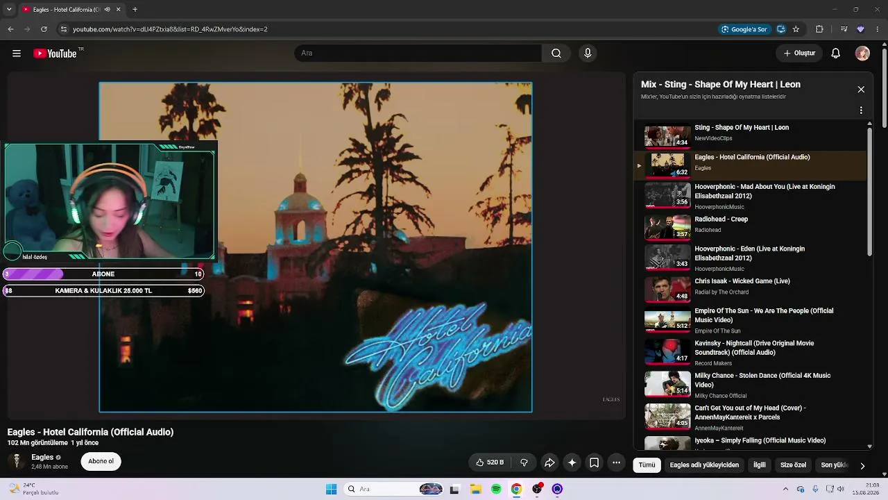Image resolution: width=888 pixels, height=500 pixels.
Task: Open the YouTube guide hamburger menu
Action: [x=17, y=53]
